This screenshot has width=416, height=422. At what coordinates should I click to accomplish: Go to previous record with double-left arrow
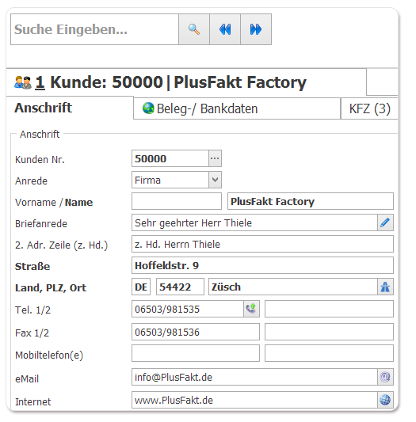coord(225,29)
